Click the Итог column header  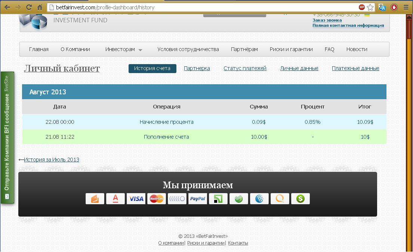point(364,107)
